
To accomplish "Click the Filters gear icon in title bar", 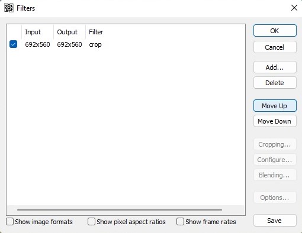I will click(9, 8).
